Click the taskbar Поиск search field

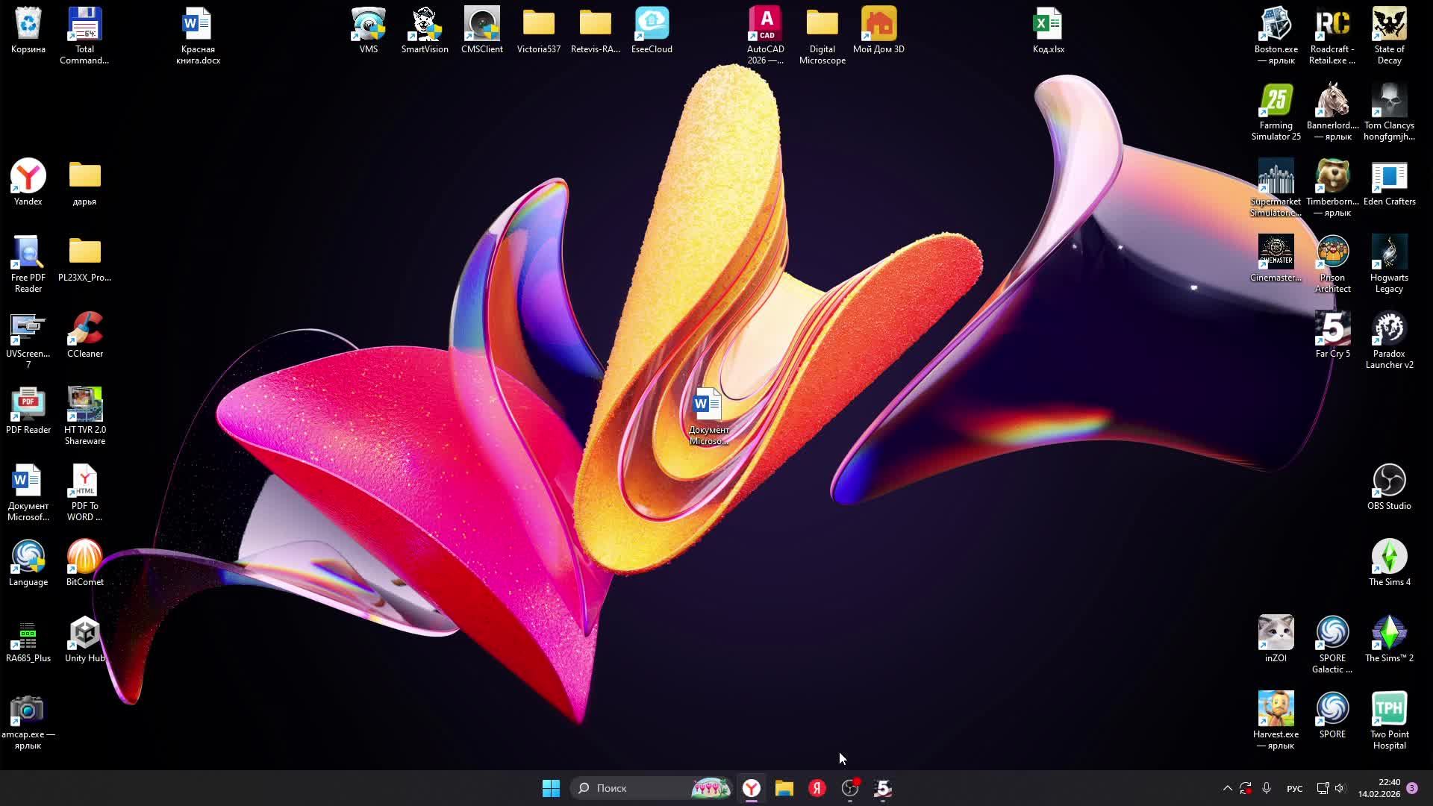pyautogui.click(x=634, y=788)
